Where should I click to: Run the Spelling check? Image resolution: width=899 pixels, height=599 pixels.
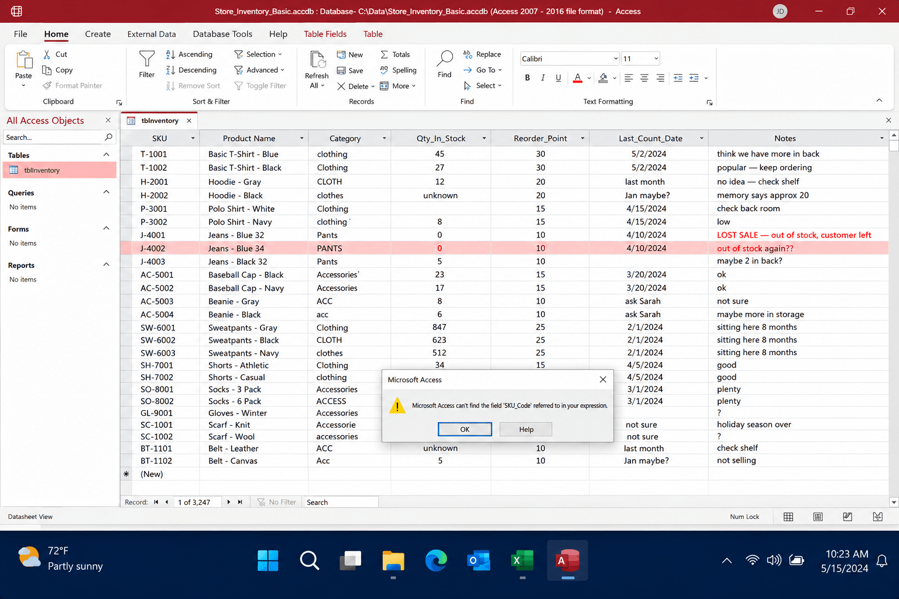[398, 70]
